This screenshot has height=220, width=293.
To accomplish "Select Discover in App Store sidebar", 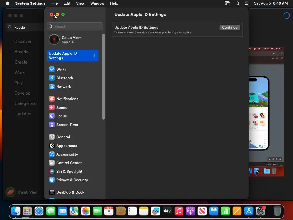I will tap(23, 42).
